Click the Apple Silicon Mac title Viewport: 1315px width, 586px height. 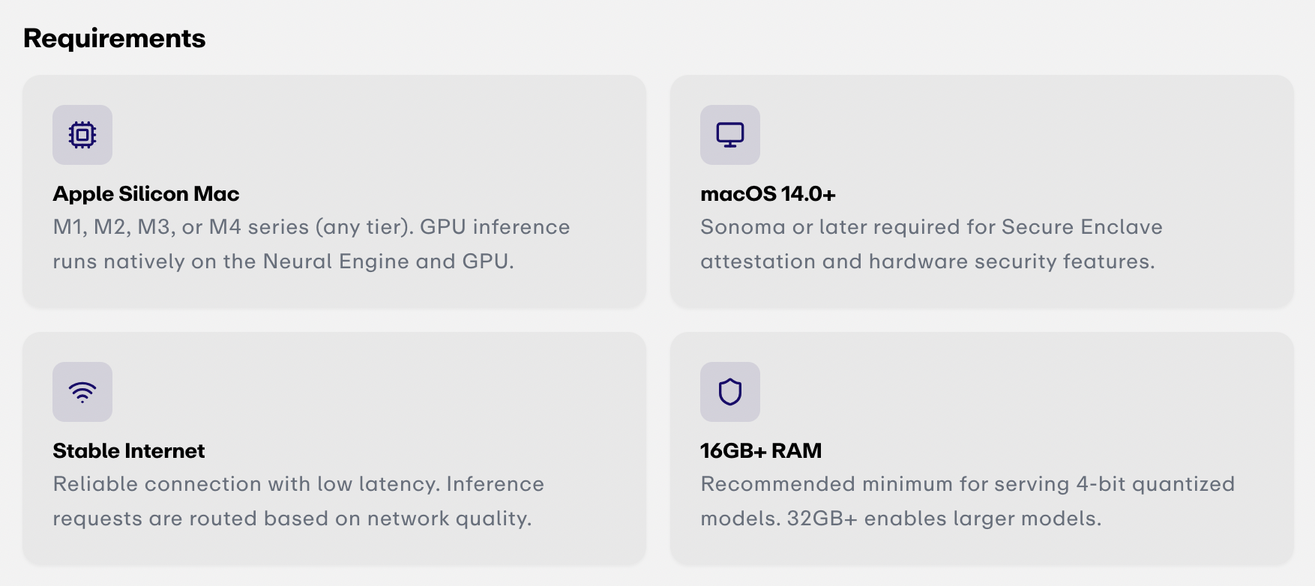[x=146, y=193]
